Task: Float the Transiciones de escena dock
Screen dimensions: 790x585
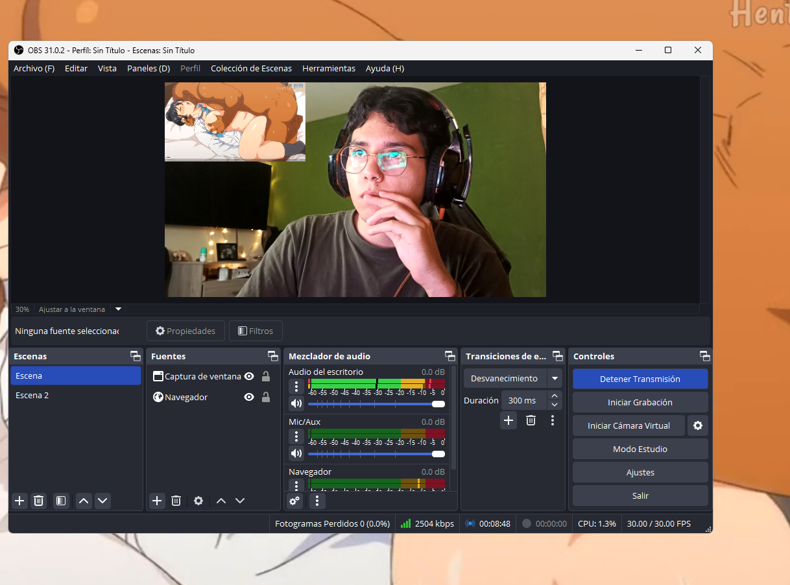Action: click(x=557, y=356)
